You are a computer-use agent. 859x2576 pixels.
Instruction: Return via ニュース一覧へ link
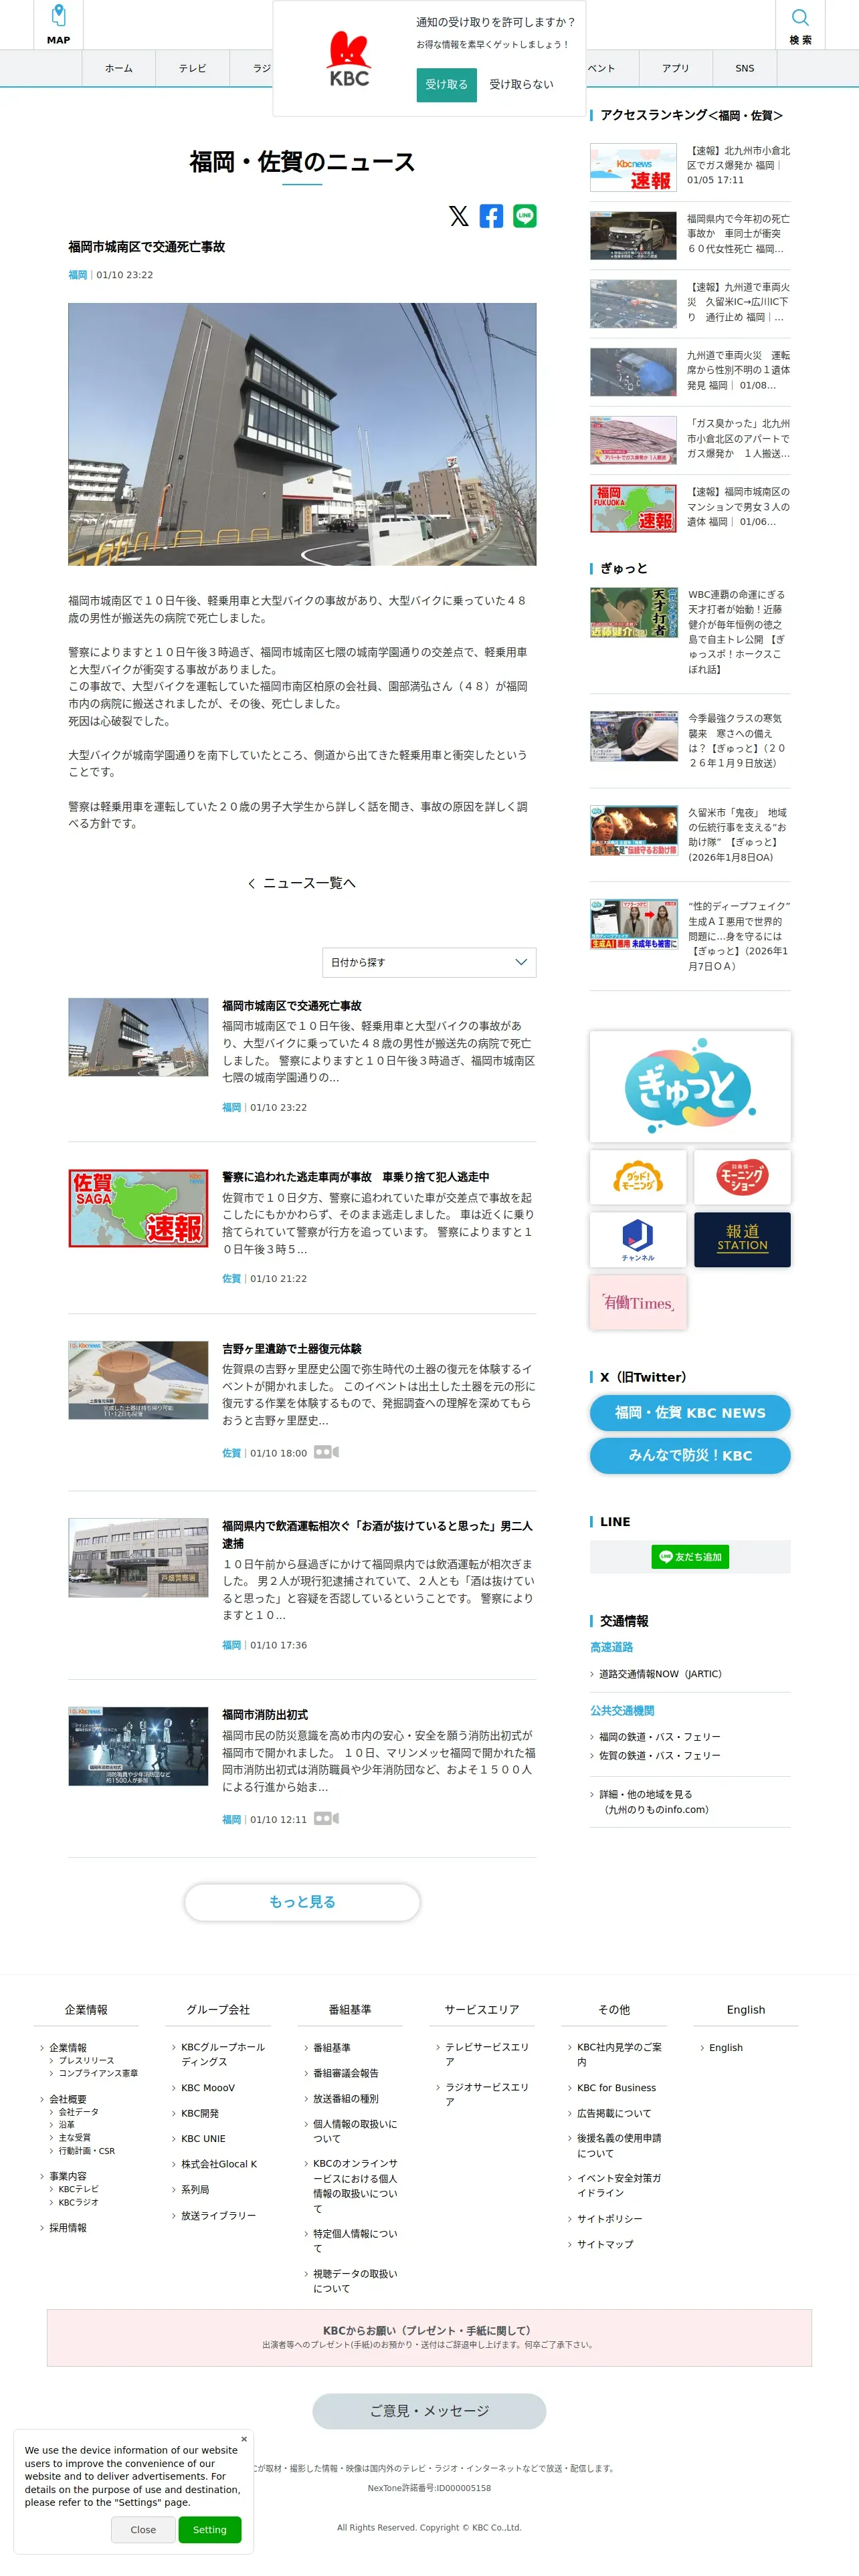point(302,883)
